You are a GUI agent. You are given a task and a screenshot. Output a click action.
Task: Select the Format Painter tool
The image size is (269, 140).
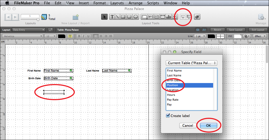tap(197, 17)
